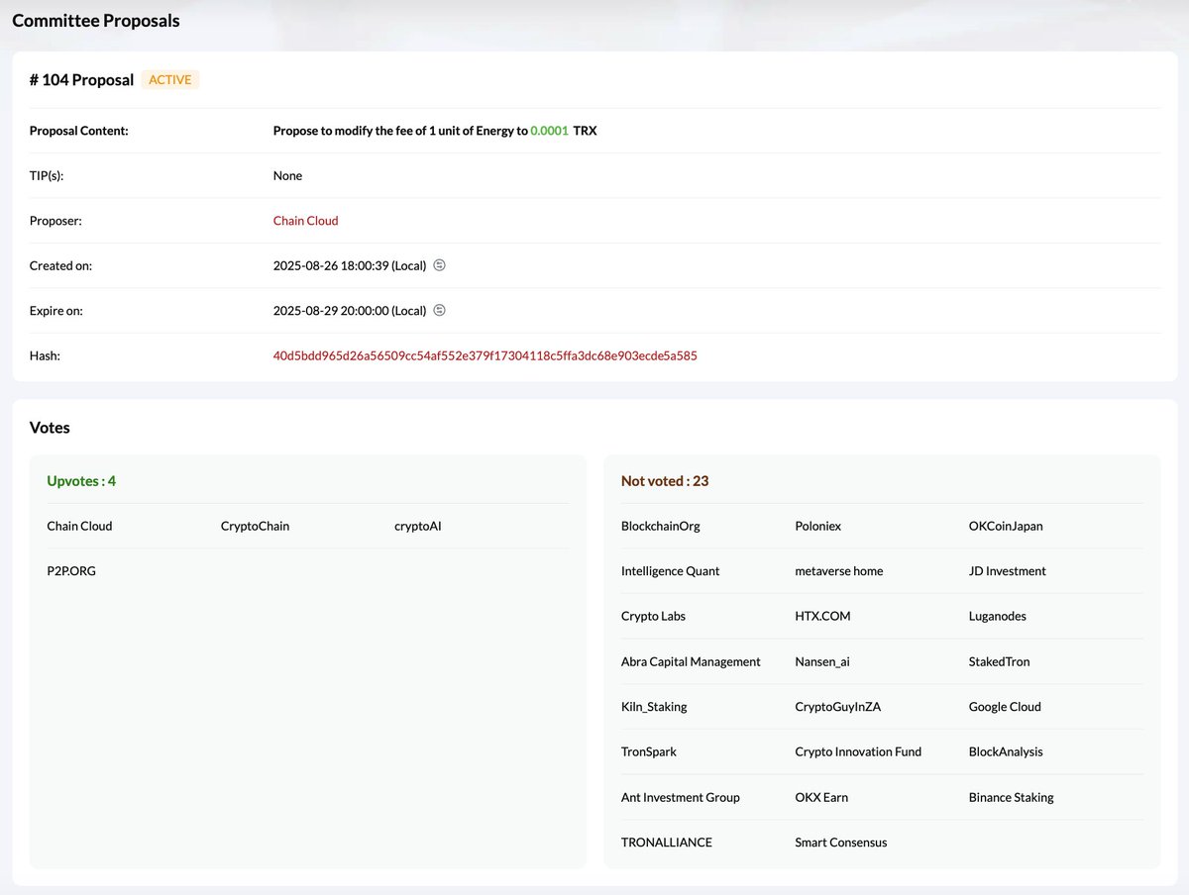Select HTX.COM entry
This screenshot has height=895, width=1189.
pos(822,616)
